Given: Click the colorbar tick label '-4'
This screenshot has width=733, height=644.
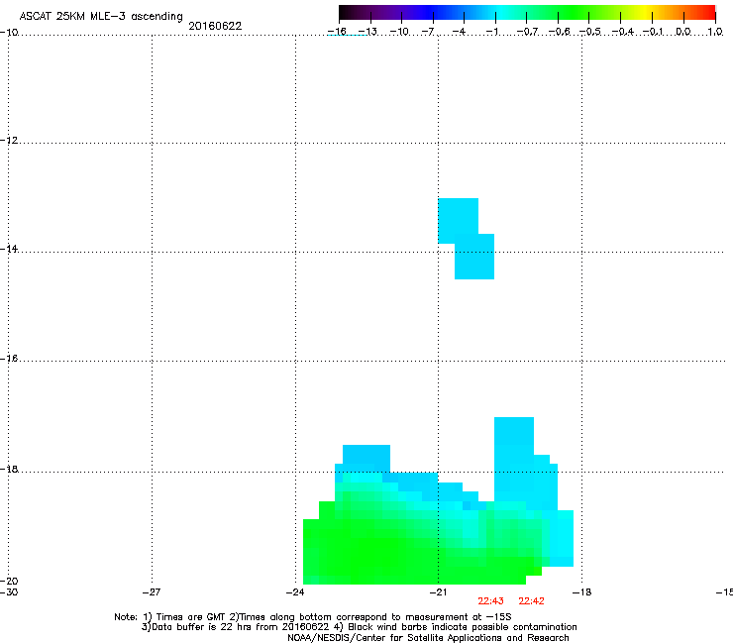Looking at the screenshot, I should (x=459, y=32).
